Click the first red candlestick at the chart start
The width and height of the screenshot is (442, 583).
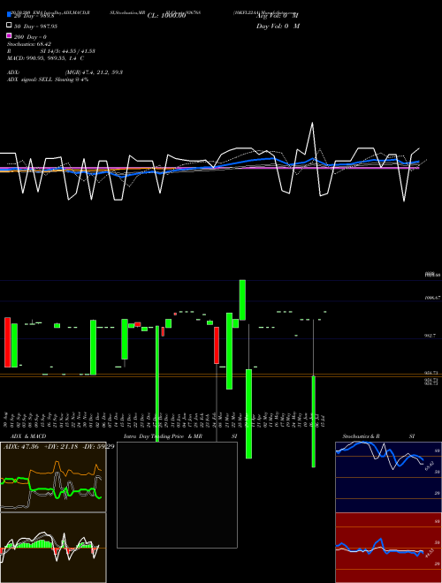7,342
